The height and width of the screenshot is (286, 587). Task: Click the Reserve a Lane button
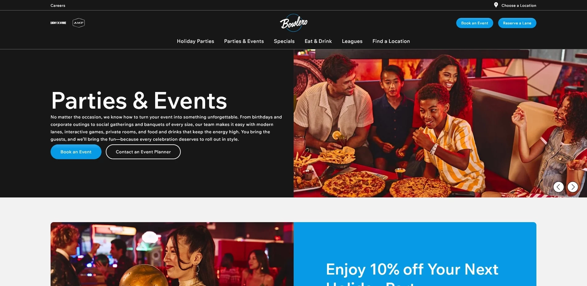[x=517, y=23]
